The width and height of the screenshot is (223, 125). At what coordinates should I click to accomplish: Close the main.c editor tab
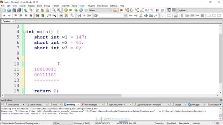tap(14, 21)
